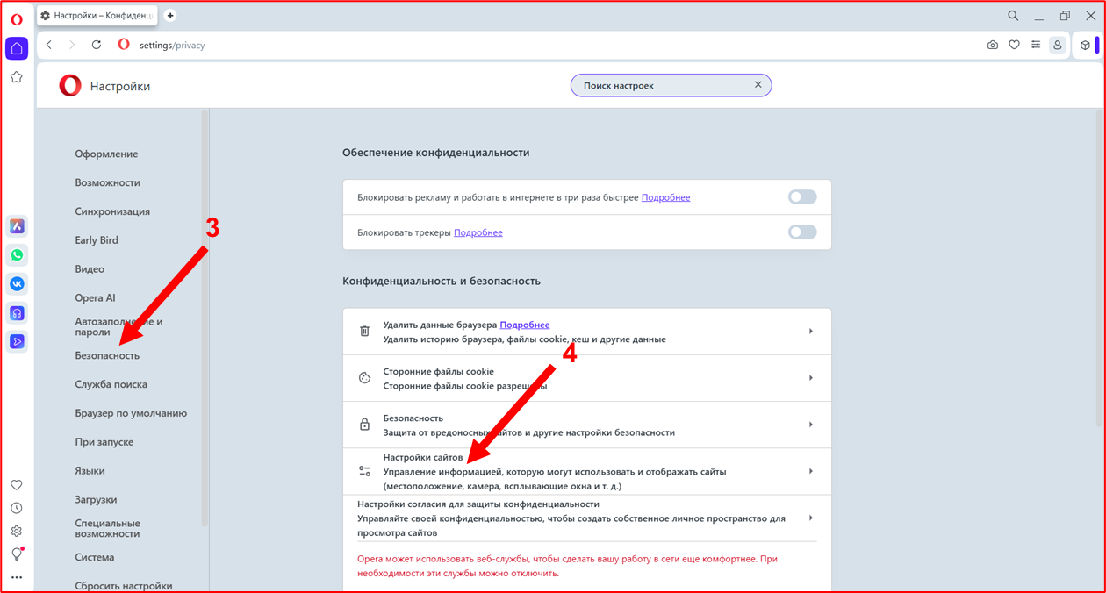This screenshot has height=593, width=1106.
Task: Select Безопасность in the settings menu
Action: pos(107,355)
